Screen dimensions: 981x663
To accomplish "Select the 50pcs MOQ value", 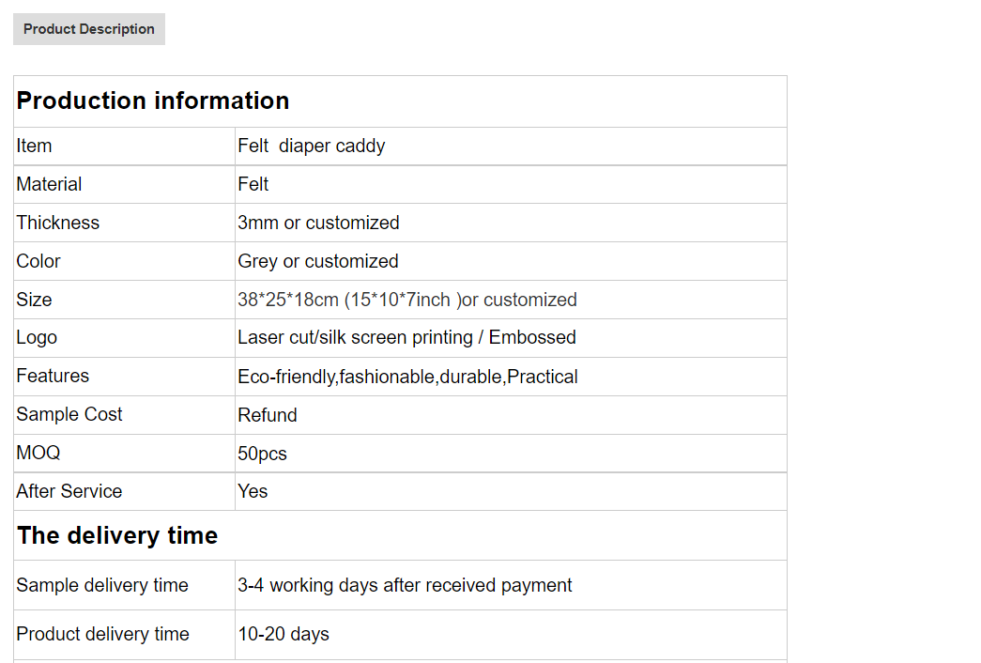I will (x=262, y=454).
